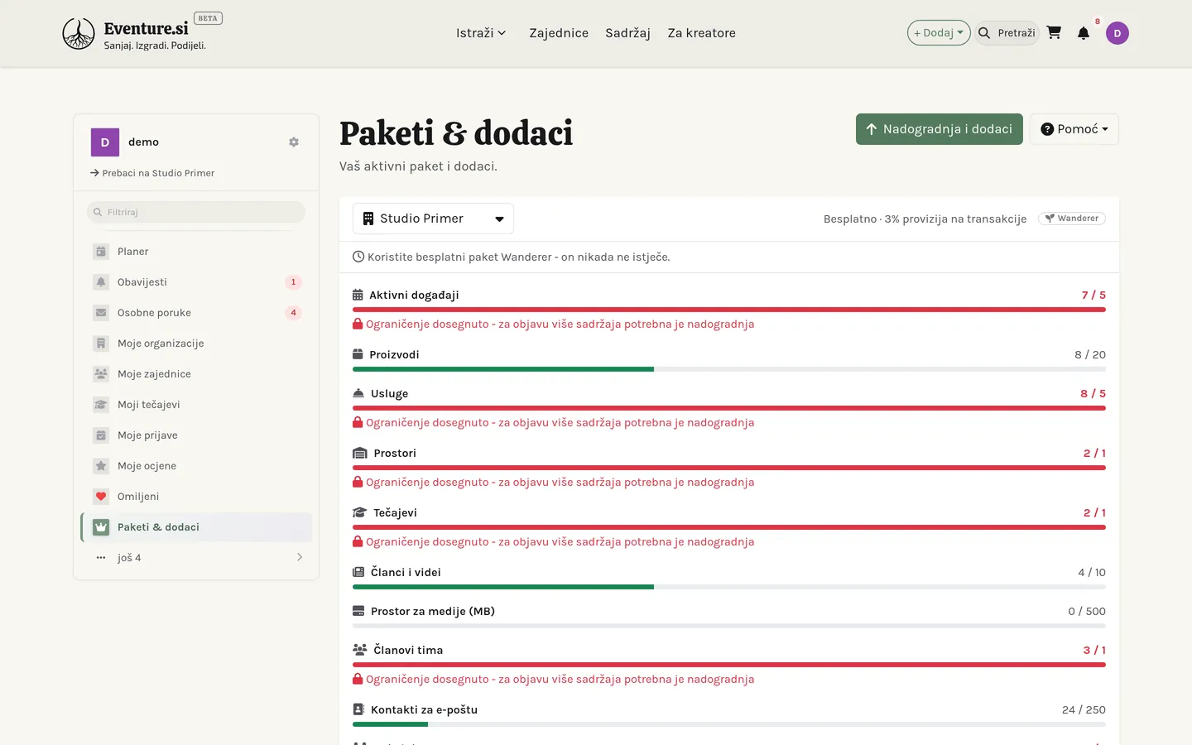The width and height of the screenshot is (1192, 745).
Task: Go to Zajednice in top navigation
Action: (x=559, y=33)
